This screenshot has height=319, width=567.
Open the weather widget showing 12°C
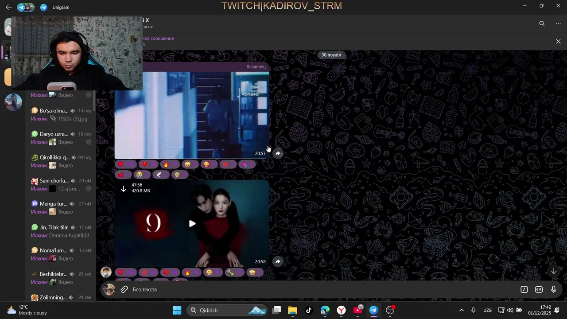pos(27,310)
